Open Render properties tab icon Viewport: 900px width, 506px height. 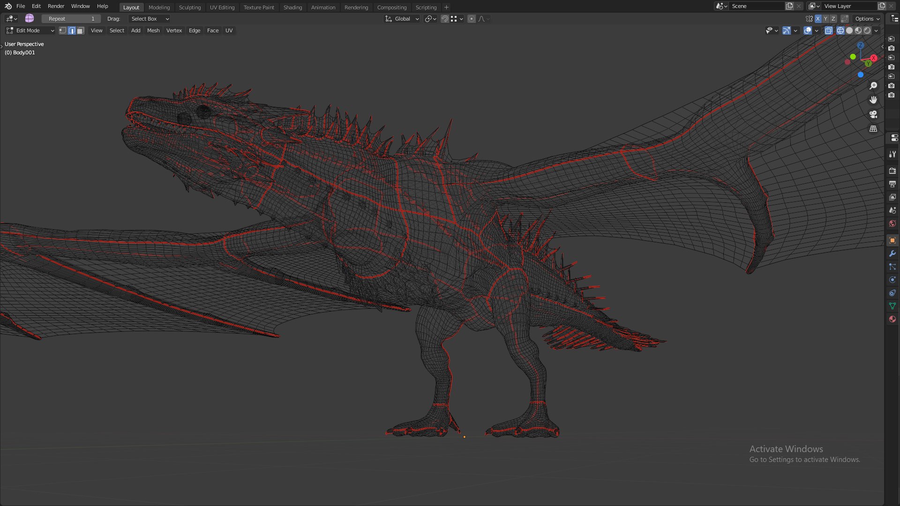[x=892, y=171]
